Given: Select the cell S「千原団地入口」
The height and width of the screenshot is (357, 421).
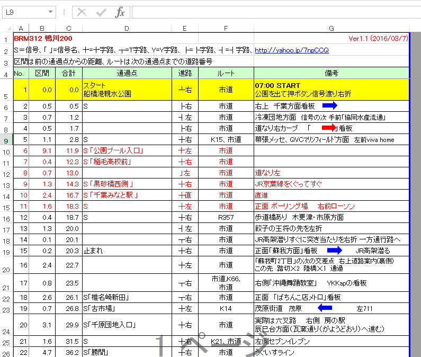Looking at the screenshot, I should [x=127, y=325].
